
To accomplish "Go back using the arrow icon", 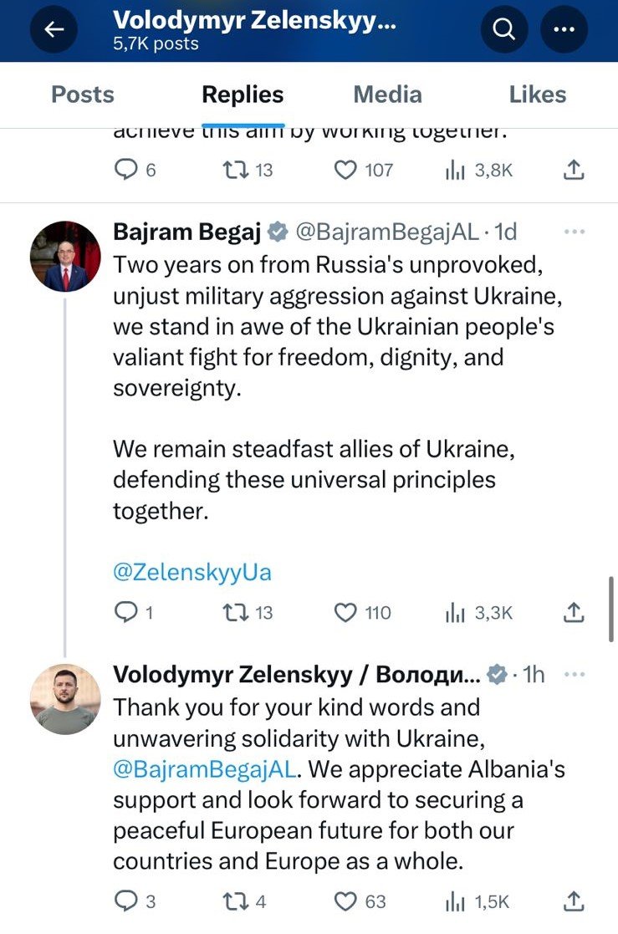I will click(54, 30).
